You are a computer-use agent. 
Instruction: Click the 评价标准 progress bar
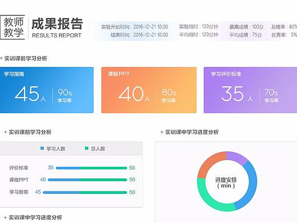[x=91, y=168]
